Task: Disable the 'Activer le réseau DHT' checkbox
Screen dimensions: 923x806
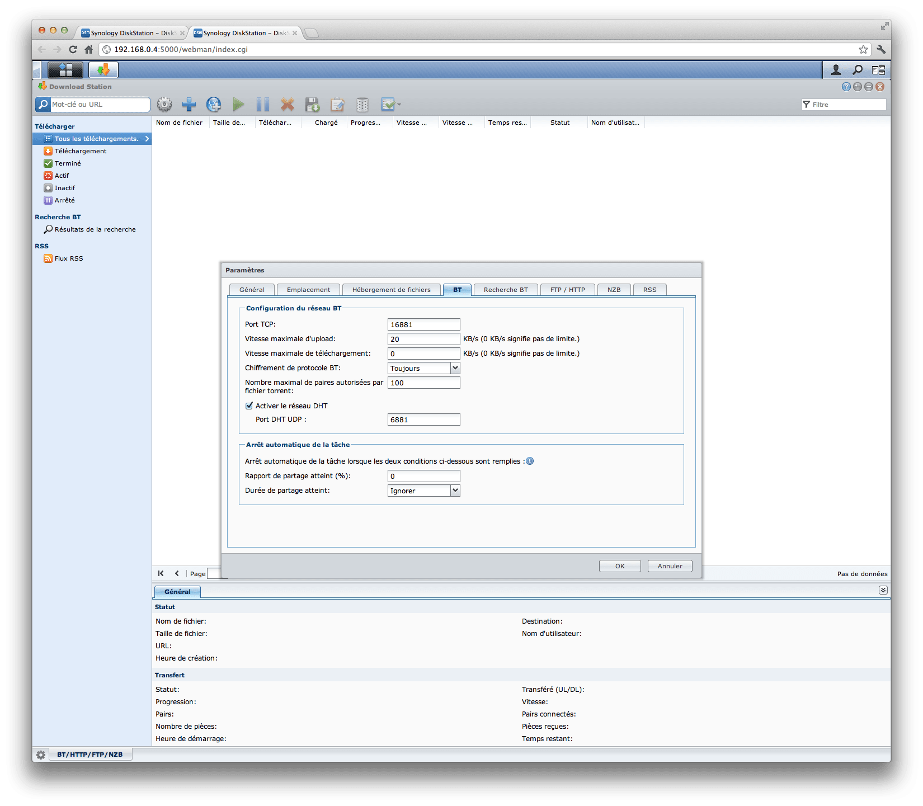Action: 249,406
